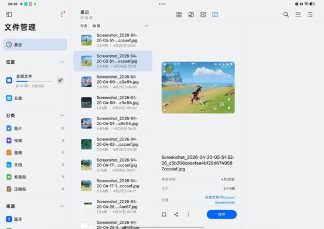Image resolution: width=324 pixels, height=229 pixels.
Task: Select the 4.6 MB 04:01 screenshot
Action: [x=113, y=123]
